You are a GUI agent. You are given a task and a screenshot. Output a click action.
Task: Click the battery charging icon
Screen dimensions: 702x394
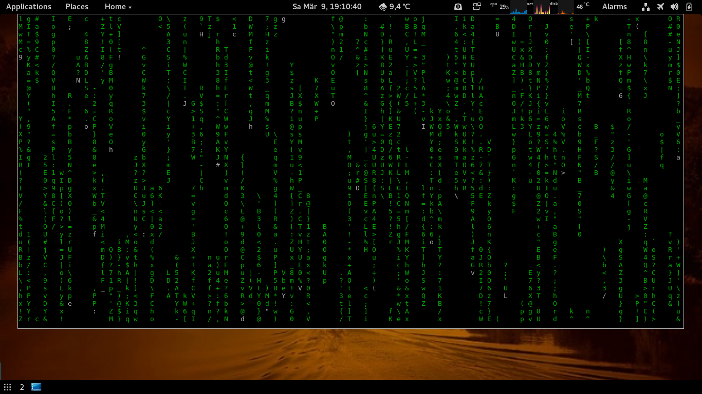[689, 7]
